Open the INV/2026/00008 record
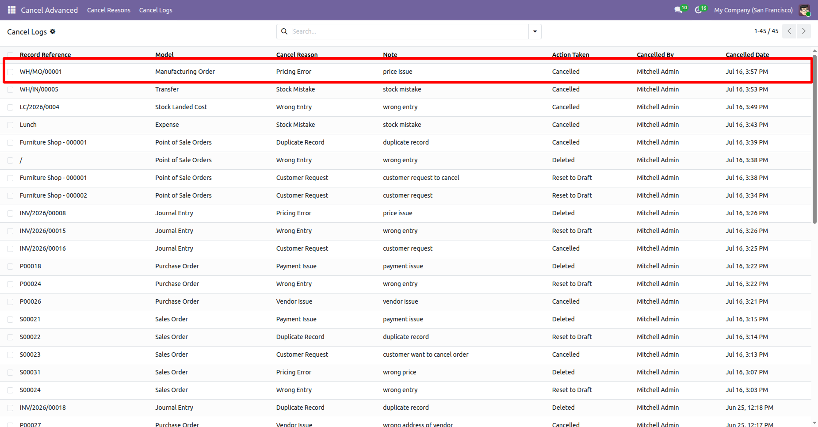The width and height of the screenshot is (818, 427). pos(43,213)
